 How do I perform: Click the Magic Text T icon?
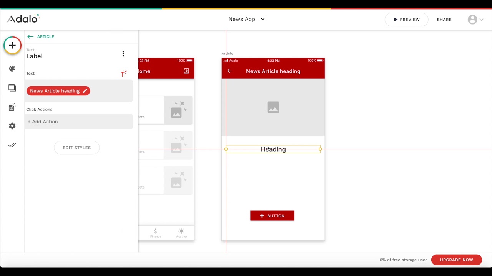[x=124, y=74]
